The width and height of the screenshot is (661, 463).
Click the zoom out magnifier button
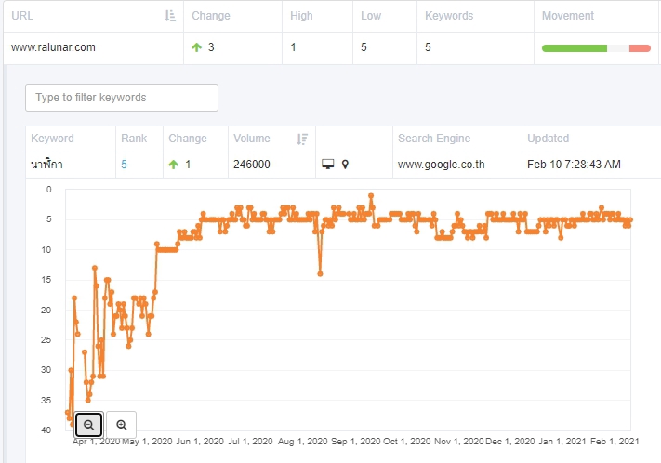pyautogui.click(x=88, y=424)
